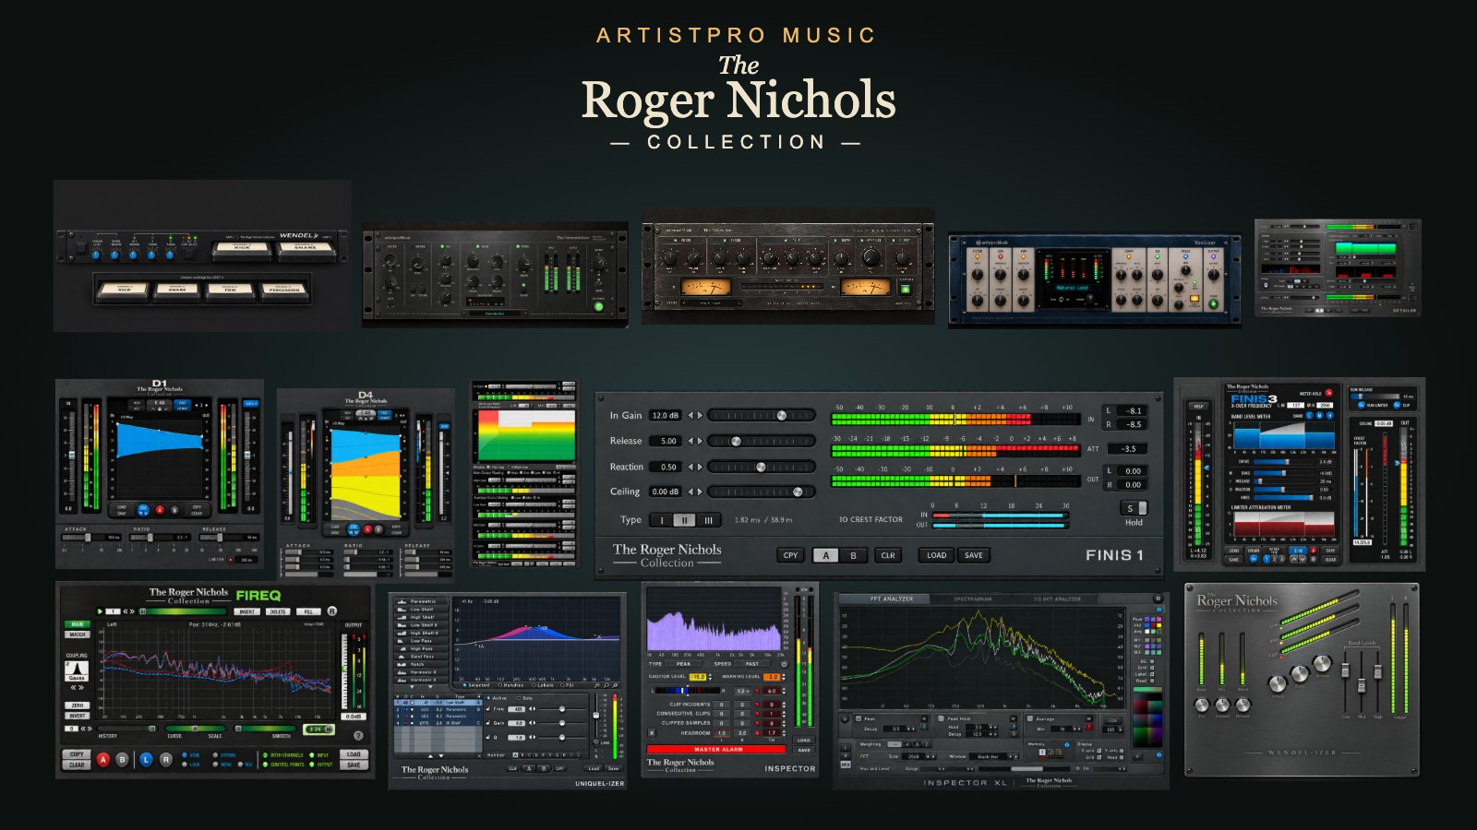
Task: Click INSERT button in FIREQ
Action: 246,611
